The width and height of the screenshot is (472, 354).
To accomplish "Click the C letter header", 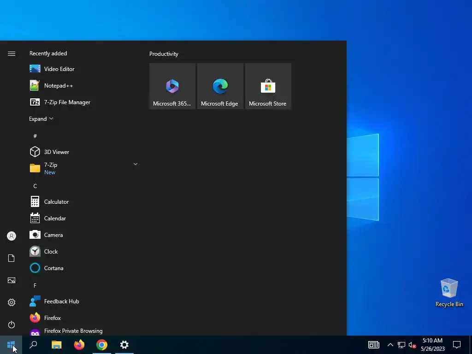I will (35, 186).
